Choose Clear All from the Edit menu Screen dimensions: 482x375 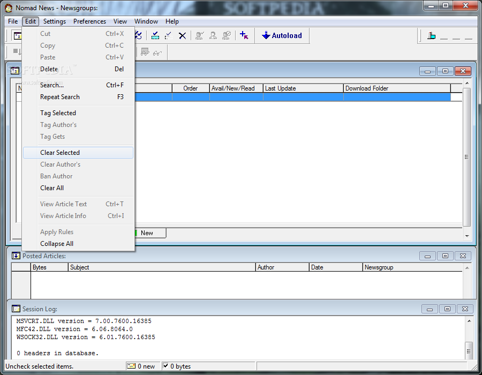(x=78, y=188)
